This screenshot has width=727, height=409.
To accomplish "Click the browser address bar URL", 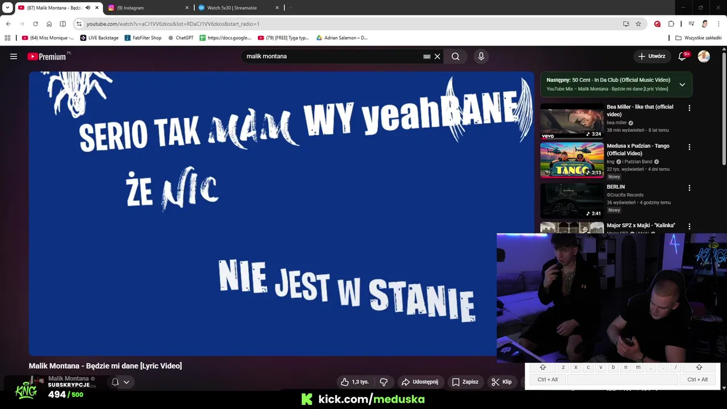I will tap(173, 24).
